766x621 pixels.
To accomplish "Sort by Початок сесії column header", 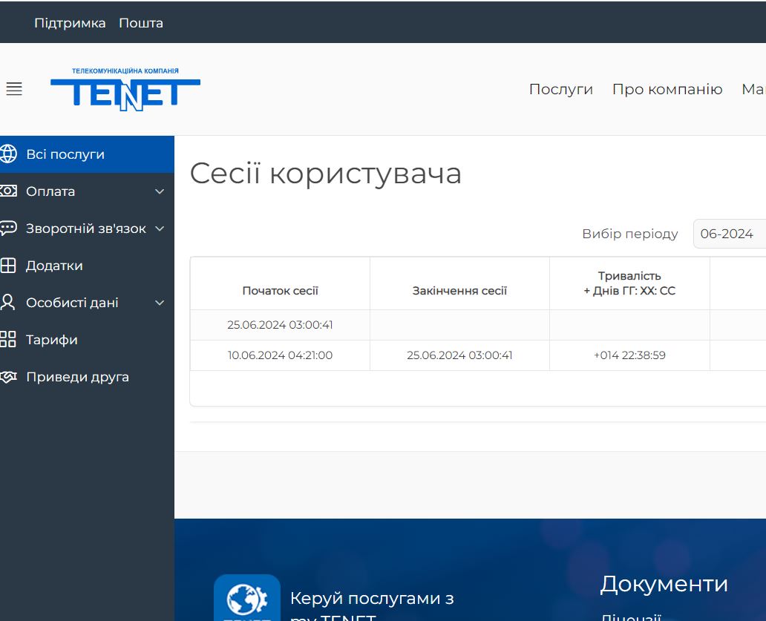I will coord(280,291).
